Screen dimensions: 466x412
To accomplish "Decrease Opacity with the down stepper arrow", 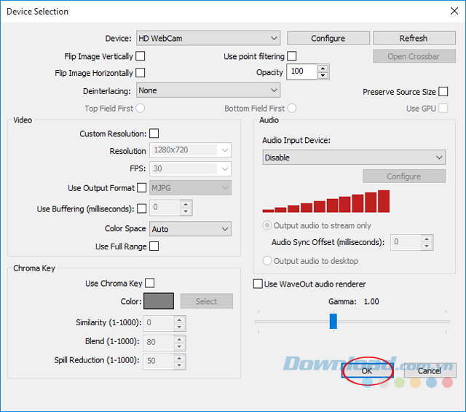I will (323, 75).
